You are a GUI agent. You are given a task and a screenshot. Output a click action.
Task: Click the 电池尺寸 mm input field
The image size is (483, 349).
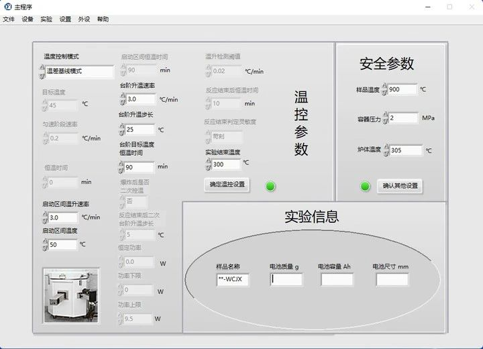pos(392,280)
